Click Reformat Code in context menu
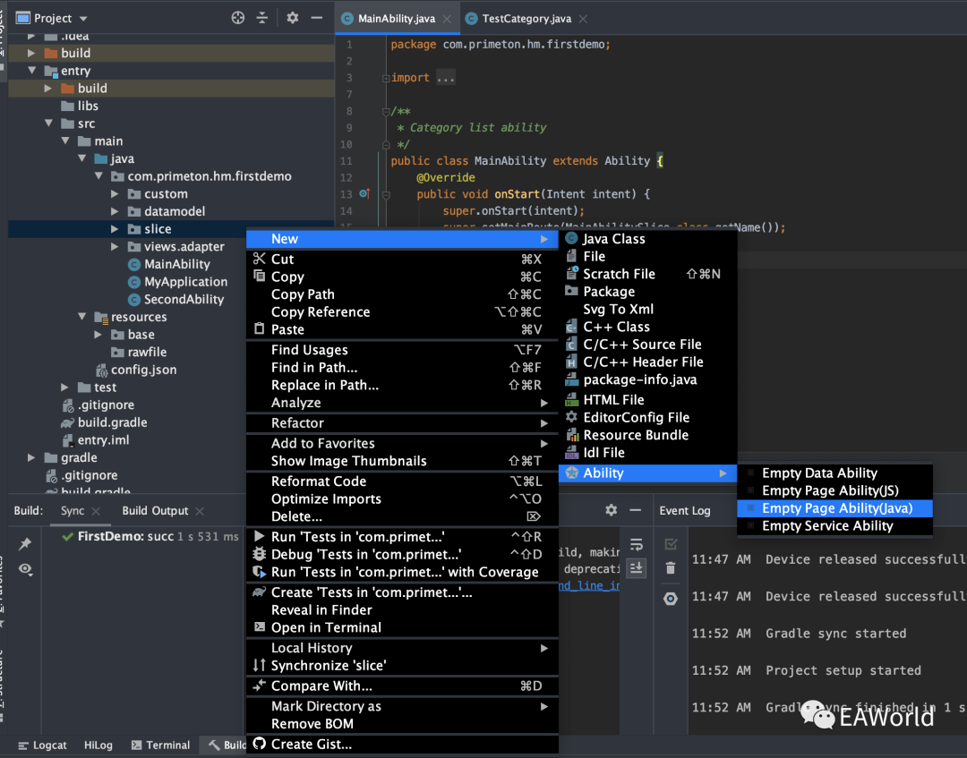967x758 pixels. click(402, 481)
